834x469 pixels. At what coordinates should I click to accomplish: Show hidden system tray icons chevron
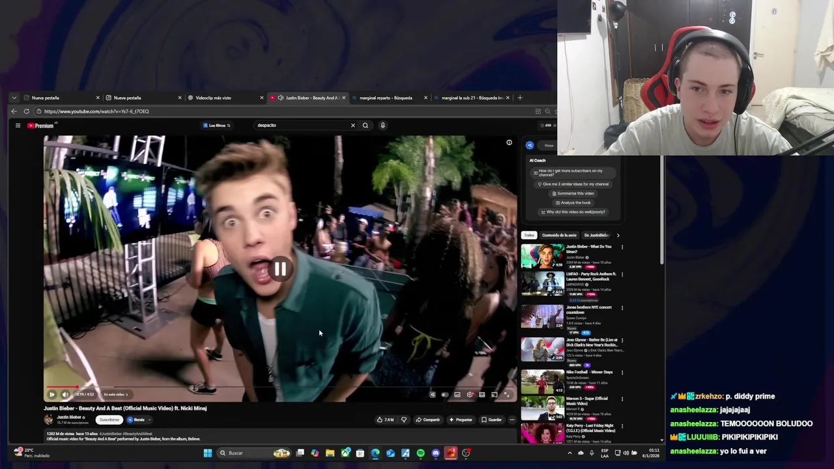[x=569, y=453]
